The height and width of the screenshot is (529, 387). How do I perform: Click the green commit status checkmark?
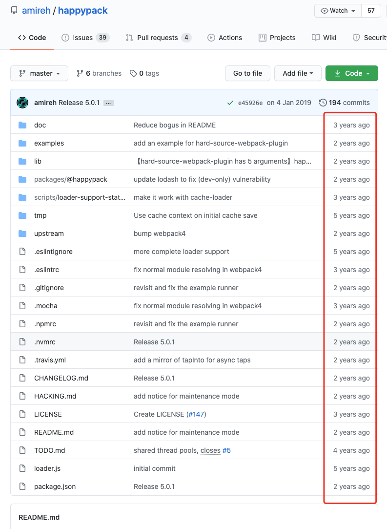pos(230,103)
